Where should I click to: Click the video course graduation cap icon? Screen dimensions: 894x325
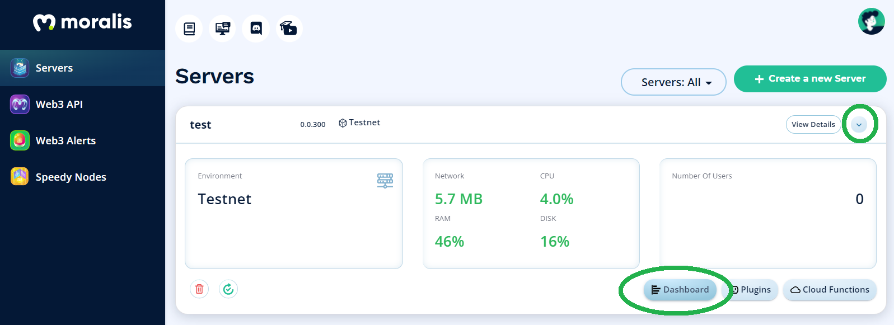[x=289, y=29]
